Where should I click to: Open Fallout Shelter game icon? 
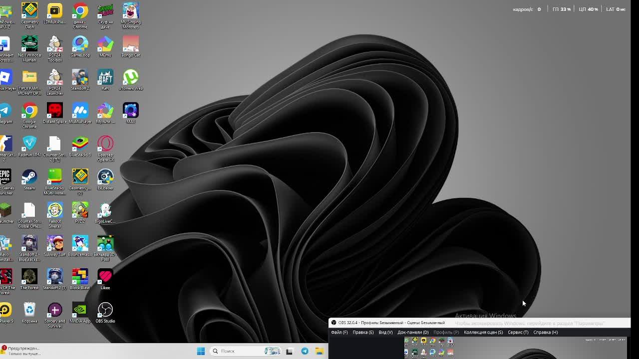[x=54, y=215]
